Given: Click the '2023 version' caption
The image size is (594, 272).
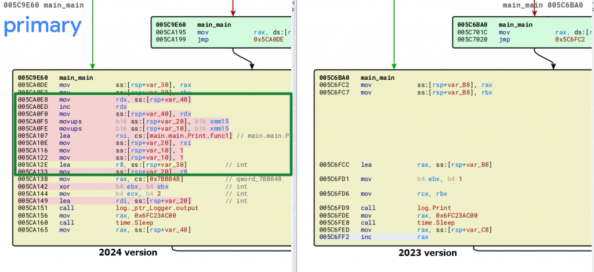Looking at the screenshot, I should (x=427, y=253).
